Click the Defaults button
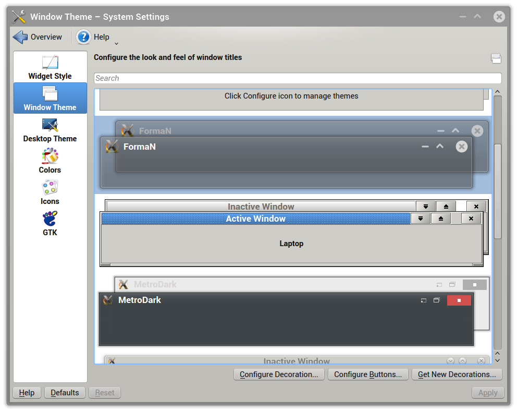Image resolution: width=517 pixels, height=412 pixels. (65, 393)
